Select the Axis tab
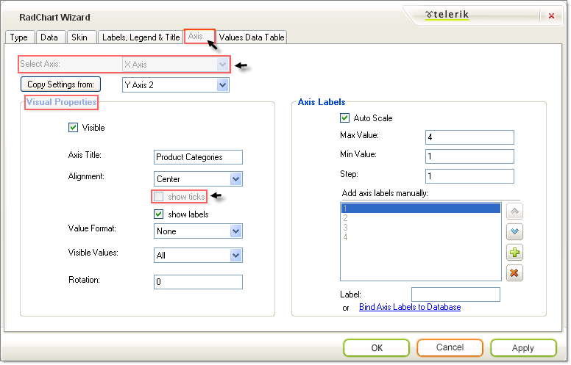Viewport: 571px width, 365px height. [199, 37]
